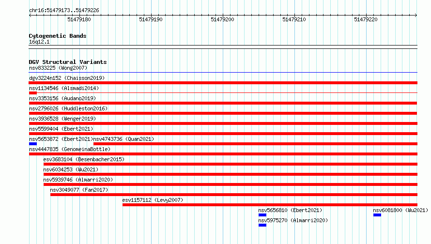Open variant esv1157112 (Levy2007)
431x244 pixels.
click(x=153, y=200)
